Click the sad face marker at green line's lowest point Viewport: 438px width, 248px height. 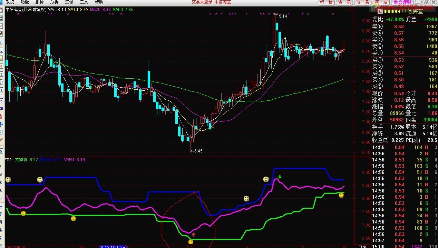click(x=191, y=242)
